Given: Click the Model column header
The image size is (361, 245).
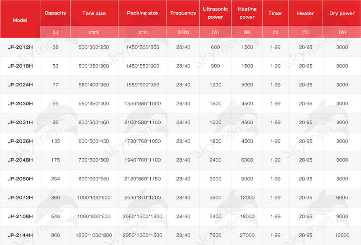Looking at the screenshot, I should tap(20, 20).
